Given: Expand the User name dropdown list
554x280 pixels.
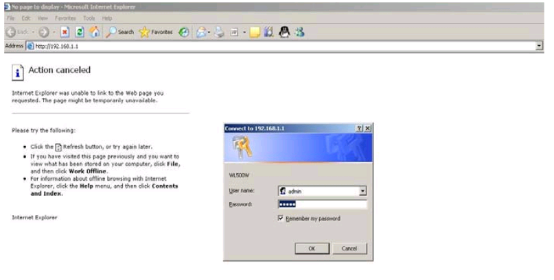Looking at the screenshot, I should pyautogui.click(x=362, y=192).
